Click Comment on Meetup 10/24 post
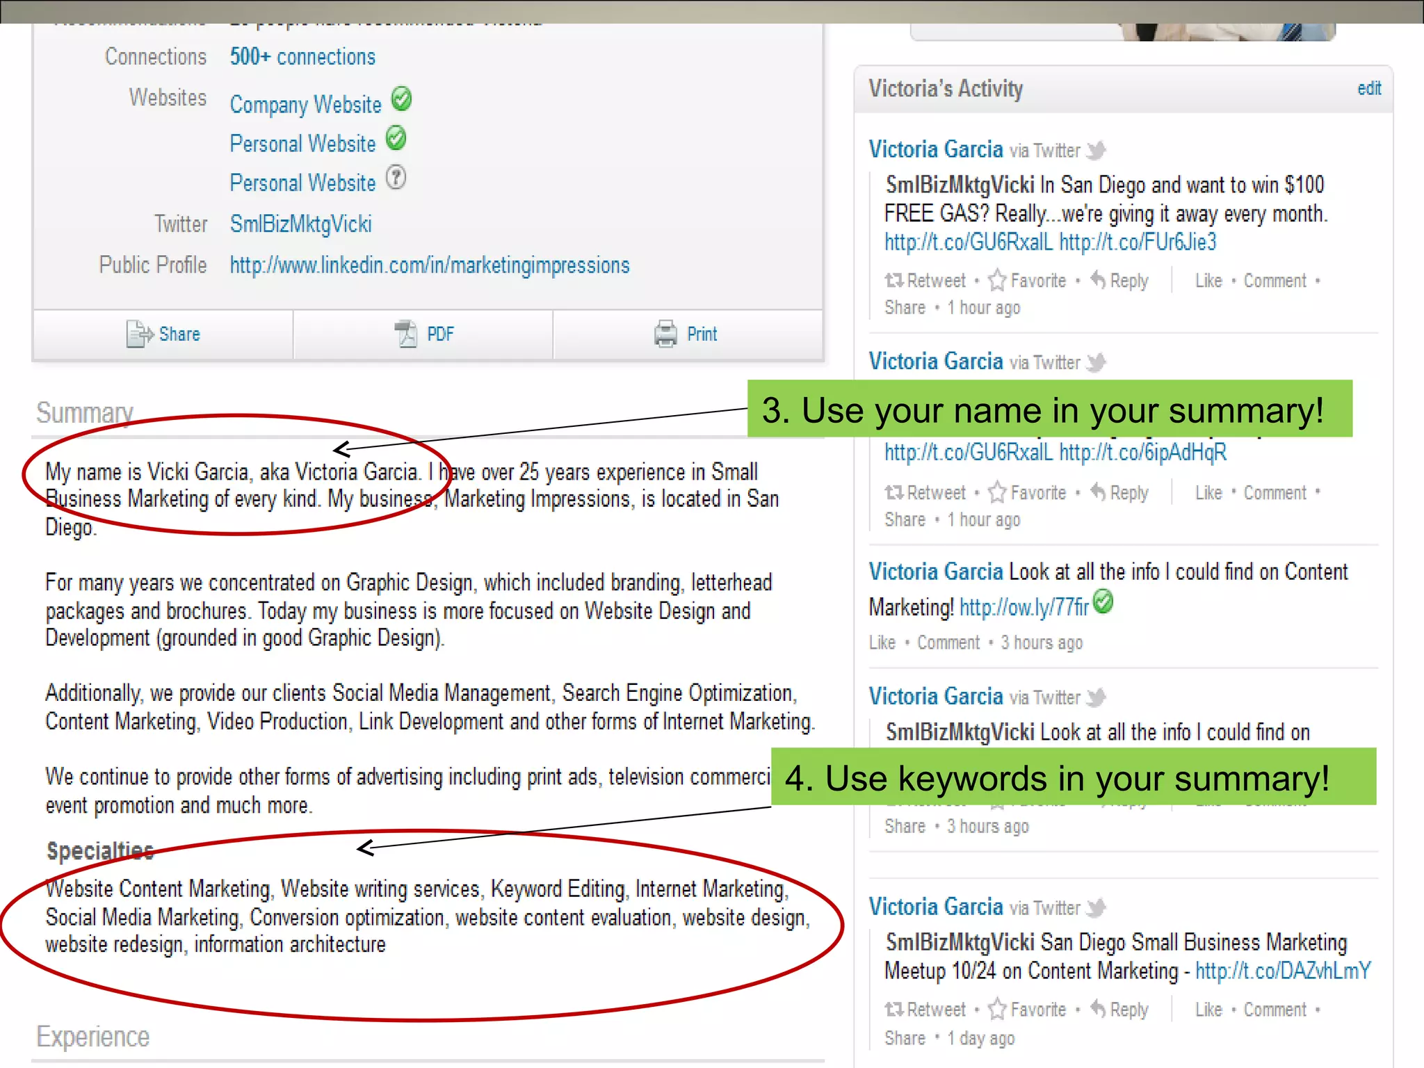 pos(1275,1010)
